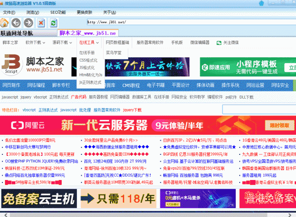
Task: Open the 关于(A) menu
Action: tap(110, 12)
